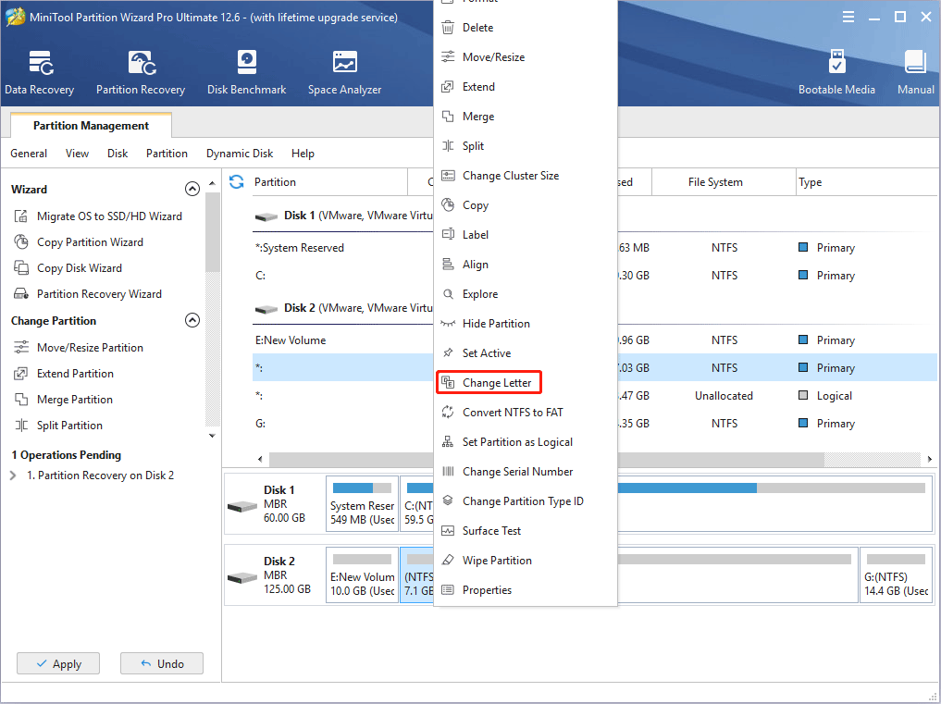Screen dimensions: 941x704
Task: Click the refresh icon beside Partition header
Action: 237,182
